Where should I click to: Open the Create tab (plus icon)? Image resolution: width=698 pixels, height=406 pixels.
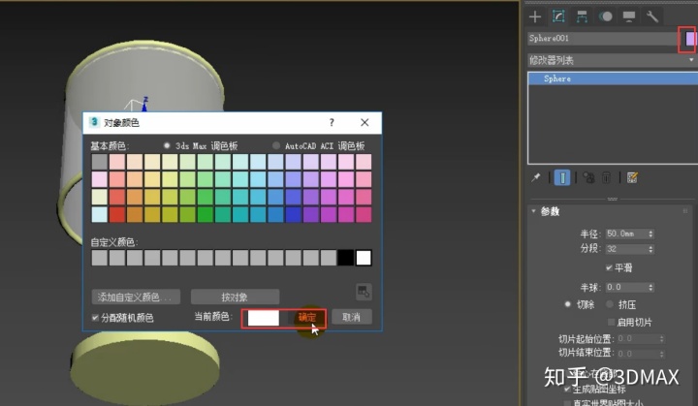535,16
